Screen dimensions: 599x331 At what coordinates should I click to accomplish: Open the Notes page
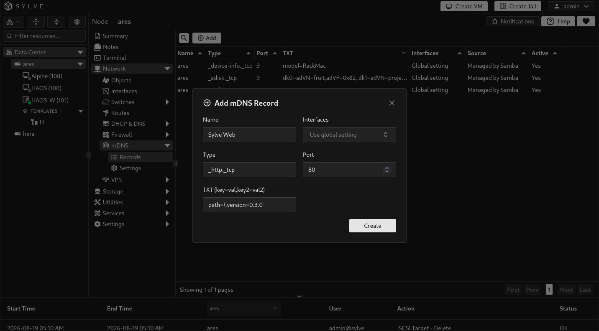click(x=110, y=47)
